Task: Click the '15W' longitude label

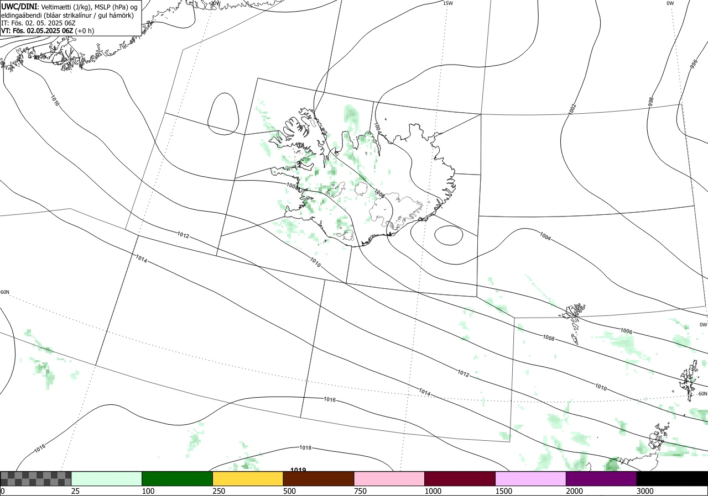Action: 448,3
